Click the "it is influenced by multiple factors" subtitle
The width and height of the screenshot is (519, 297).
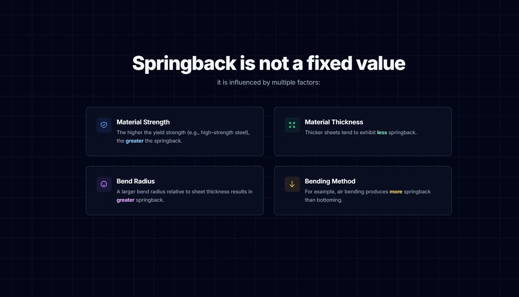(269, 82)
